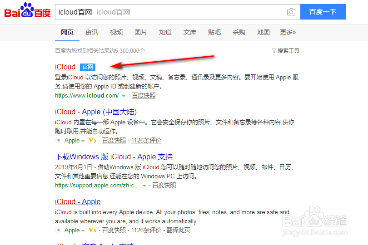Click the 官网 badge next to iCloud

pyautogui.click(x=88, y=67)
